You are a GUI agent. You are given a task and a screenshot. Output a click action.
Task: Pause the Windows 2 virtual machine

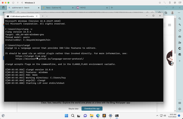(18, 3)
